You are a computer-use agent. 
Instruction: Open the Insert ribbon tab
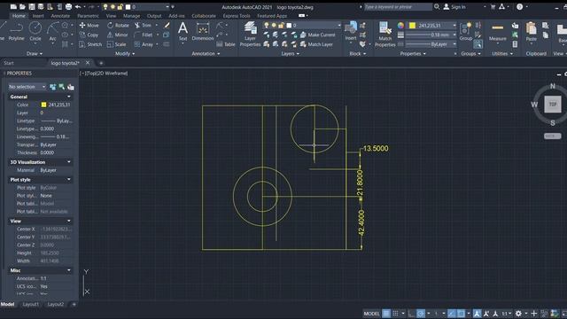click(38, 16)
